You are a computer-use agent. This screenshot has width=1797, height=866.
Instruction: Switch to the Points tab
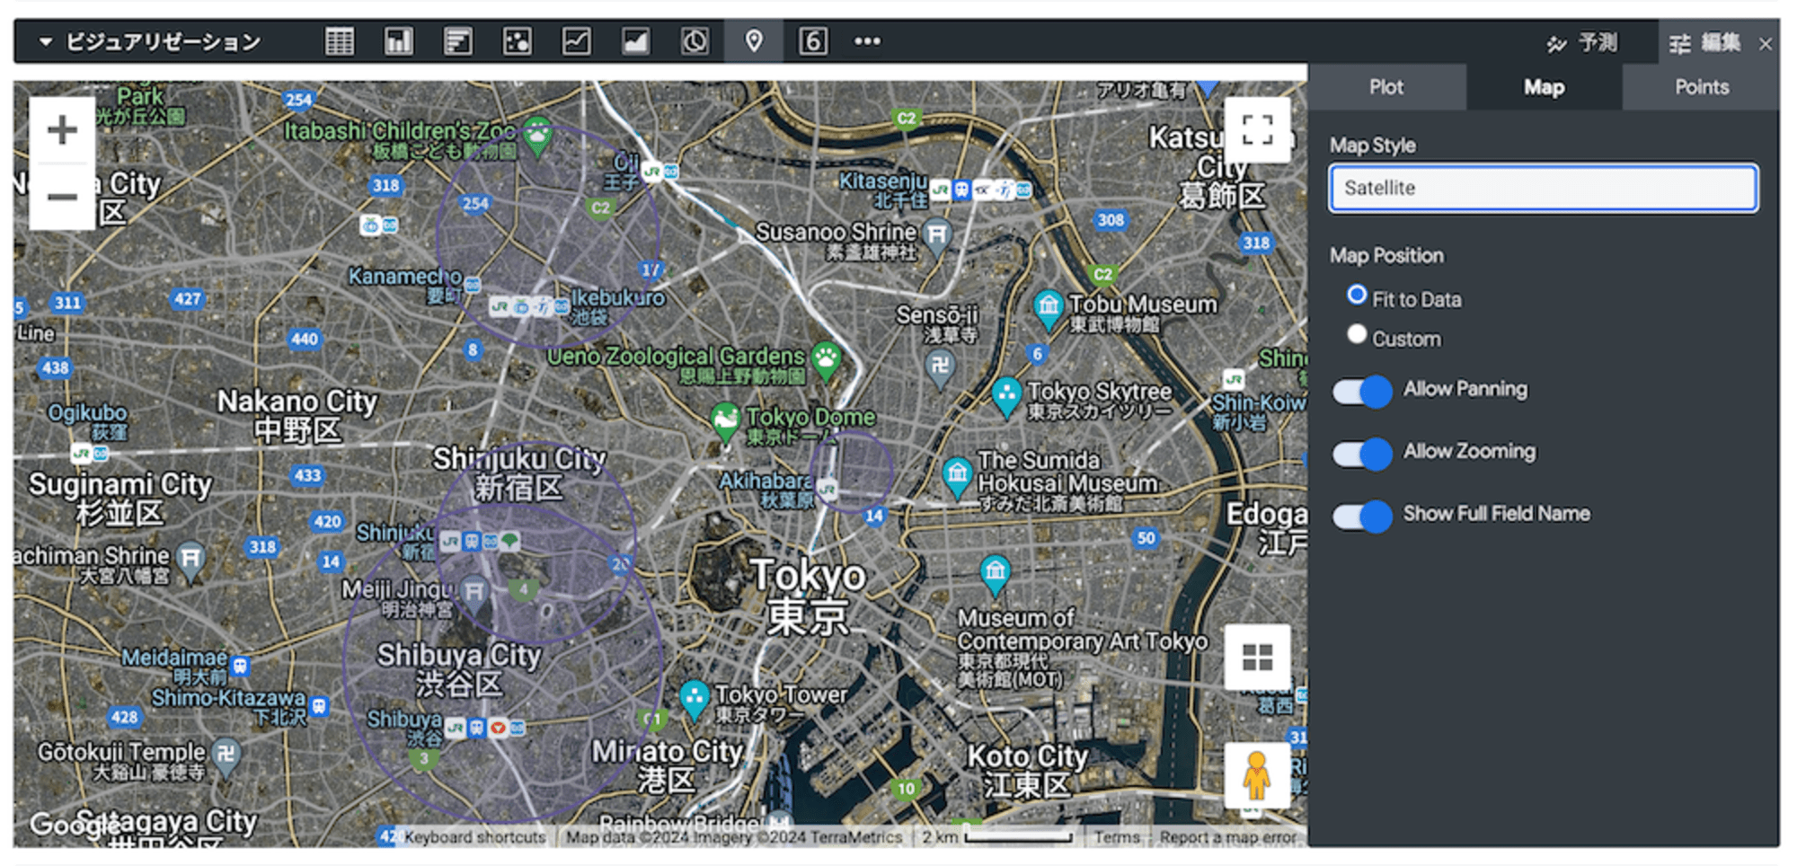coord(1701,87)
